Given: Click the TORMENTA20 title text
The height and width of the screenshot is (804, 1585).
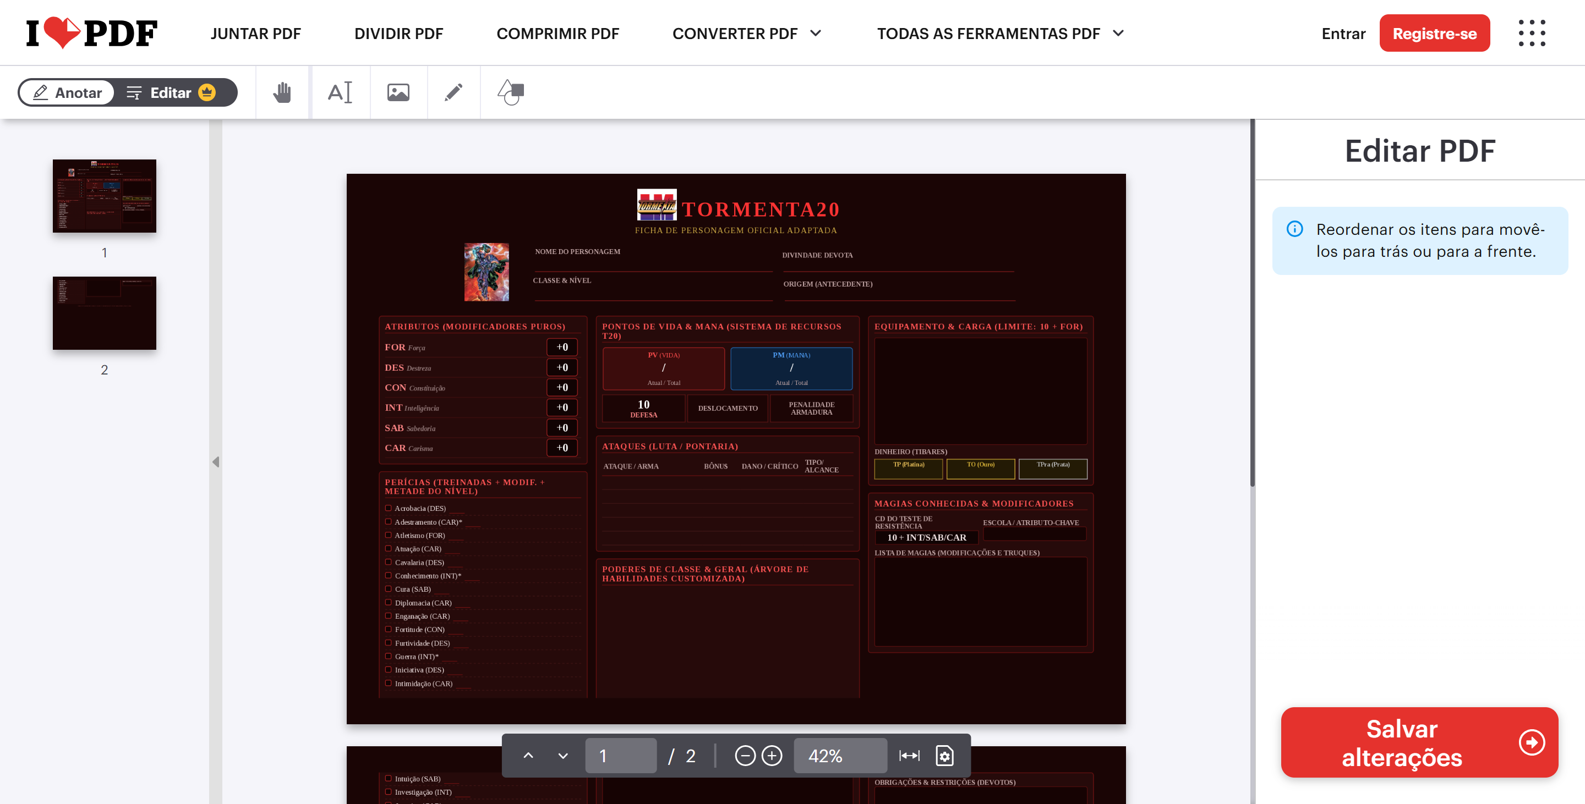Looking at the screenshot, I should click(x=761, y=209).
